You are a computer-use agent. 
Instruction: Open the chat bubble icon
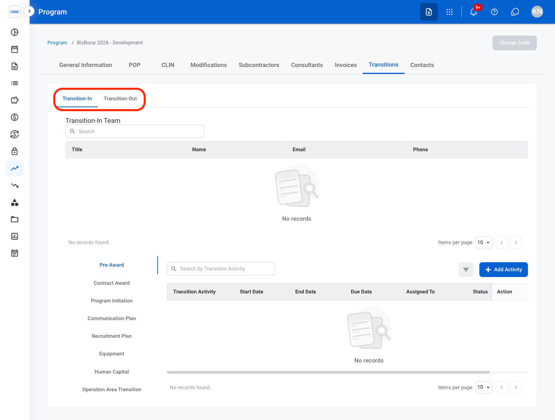tap(515, 12)
